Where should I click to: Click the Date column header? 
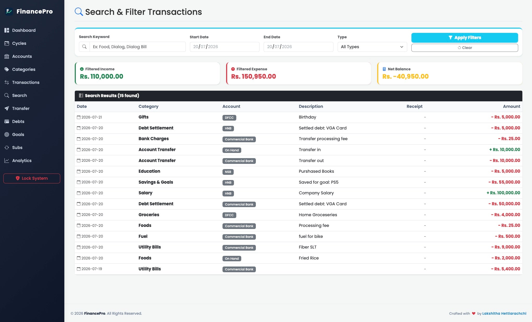tap(82, 106)
